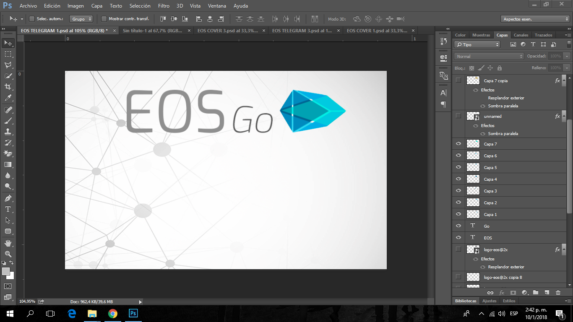
Task: Open the Filtro menu
Action: pyautogui.click(x=164, y=6)
